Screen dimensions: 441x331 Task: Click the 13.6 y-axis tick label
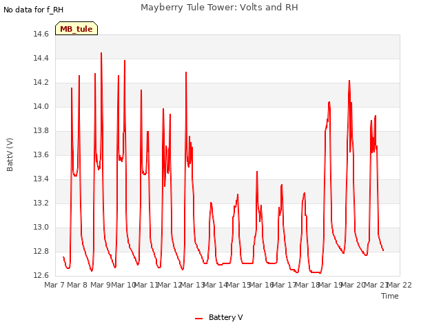pyautogui.click(x=41, y=155)
